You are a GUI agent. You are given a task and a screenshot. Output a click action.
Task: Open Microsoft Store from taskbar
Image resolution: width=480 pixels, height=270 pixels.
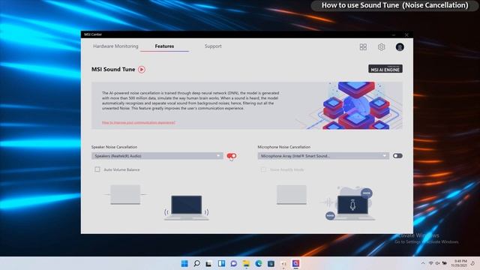(x=271, y=263)
